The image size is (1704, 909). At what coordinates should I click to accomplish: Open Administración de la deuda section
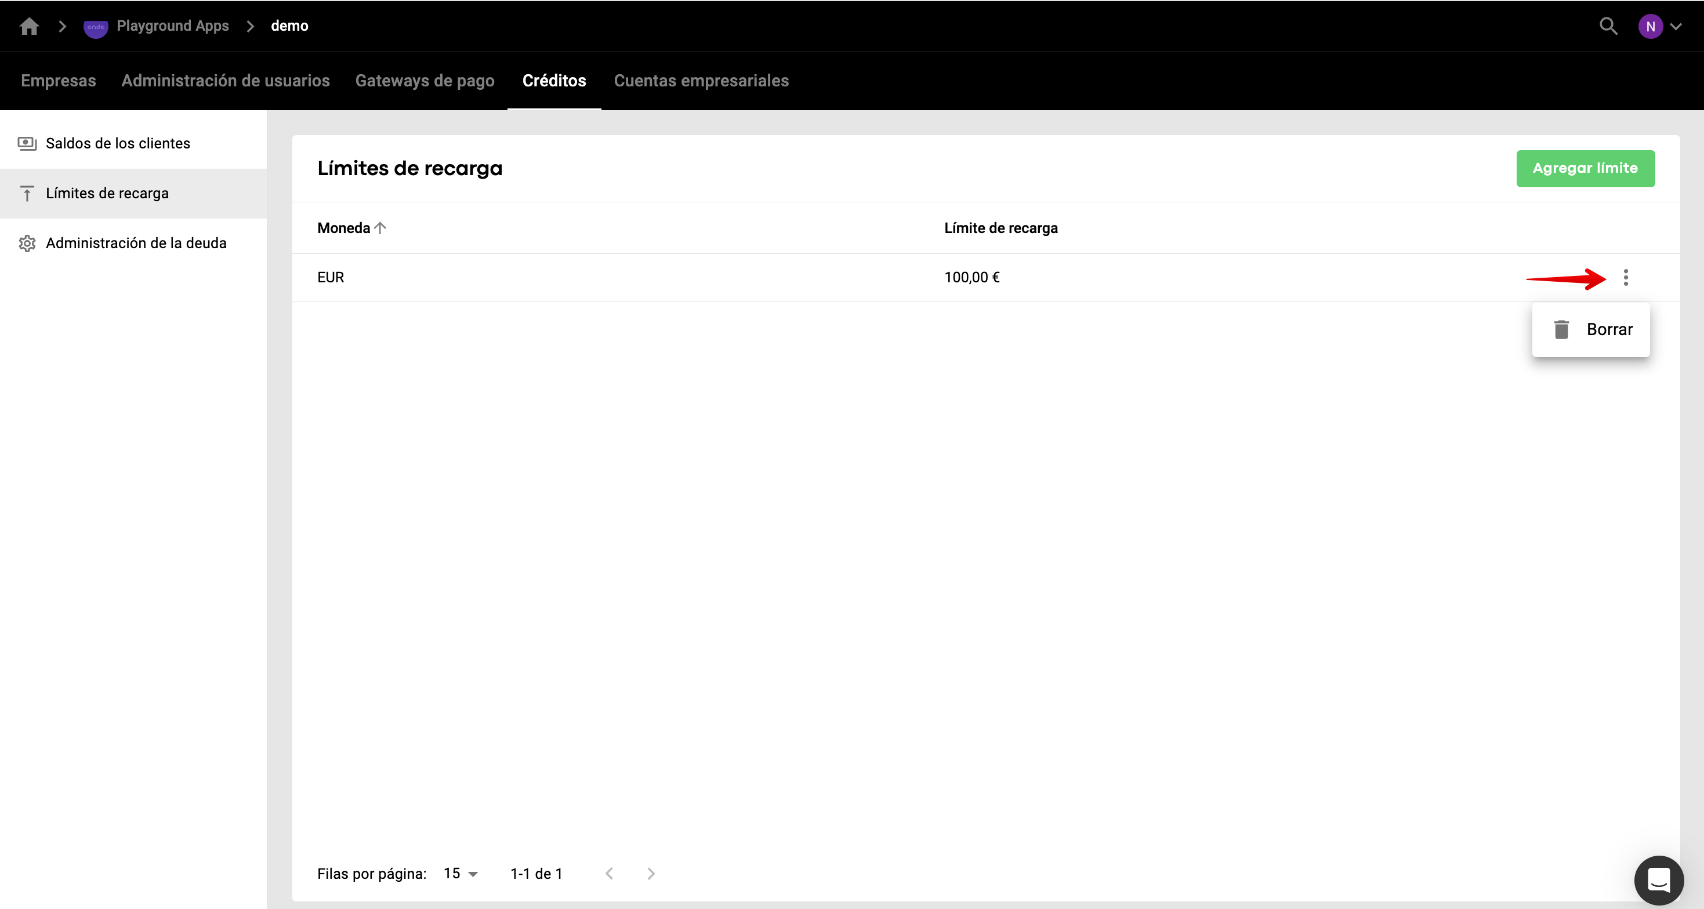[136, 243]
